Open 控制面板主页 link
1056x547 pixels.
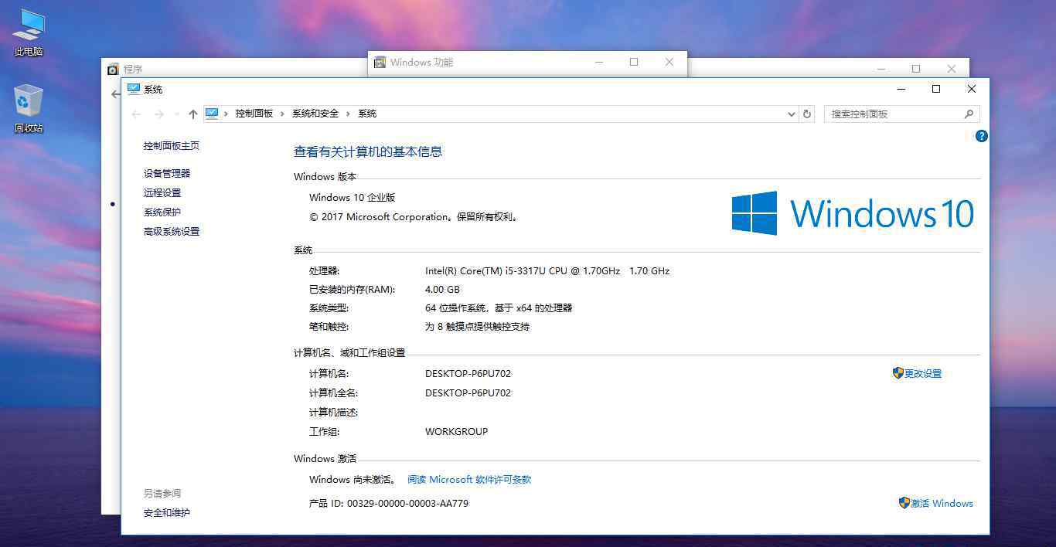point(172,145)
